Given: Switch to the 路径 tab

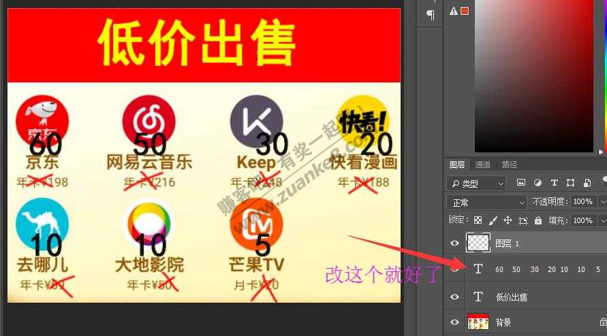Looking at the screenshot, I should point(509,165).
